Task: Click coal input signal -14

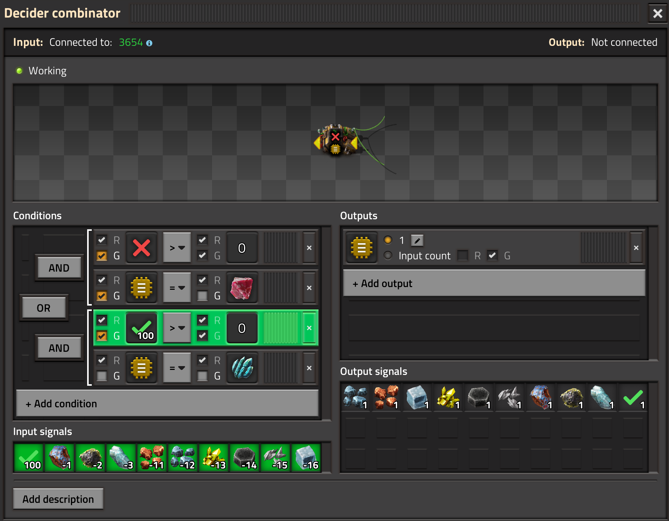Action: pos(245,457)
